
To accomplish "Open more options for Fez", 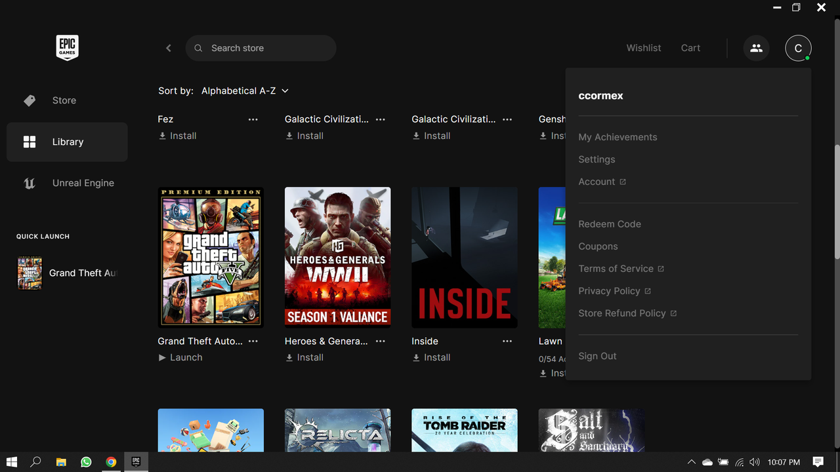I will tap(253, 119).
